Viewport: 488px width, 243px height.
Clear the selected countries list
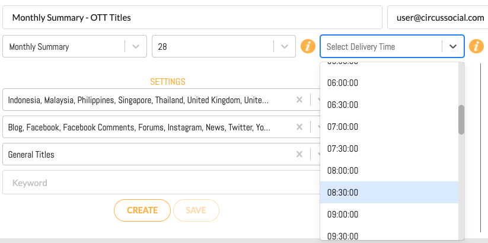(x=299, y=100)
